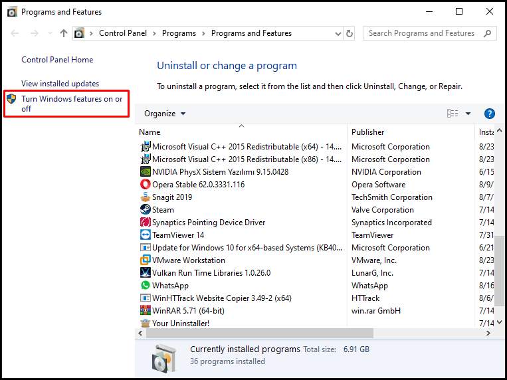
Task: Select the Opera Stable icon
Action: pos(146,184)
